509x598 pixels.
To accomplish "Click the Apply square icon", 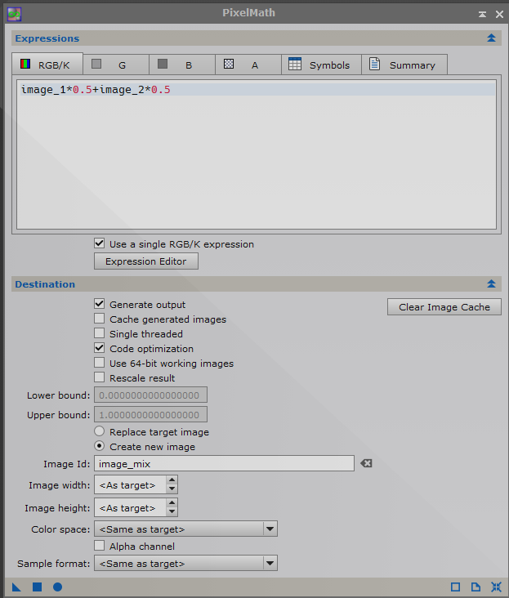I will click(x=37, y=587).
